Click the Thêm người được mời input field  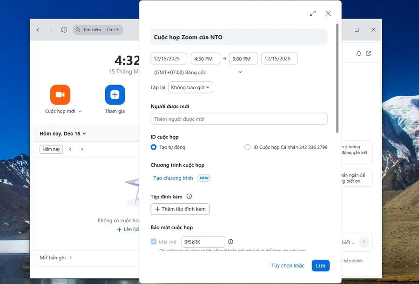coord(239,119)
